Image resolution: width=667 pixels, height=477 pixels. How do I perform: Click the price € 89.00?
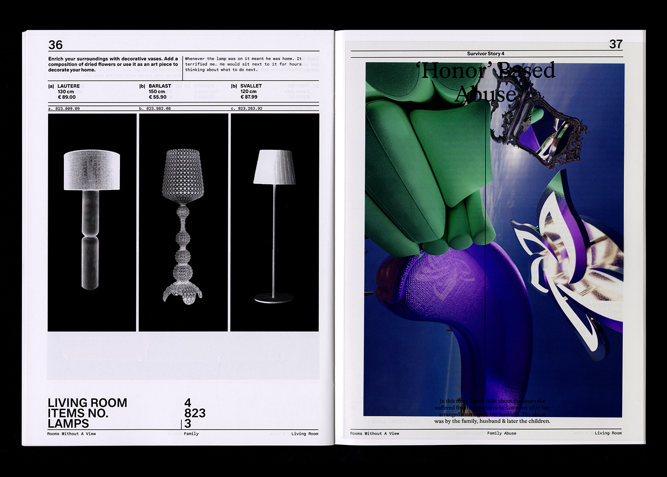click(x=67, y=97)
